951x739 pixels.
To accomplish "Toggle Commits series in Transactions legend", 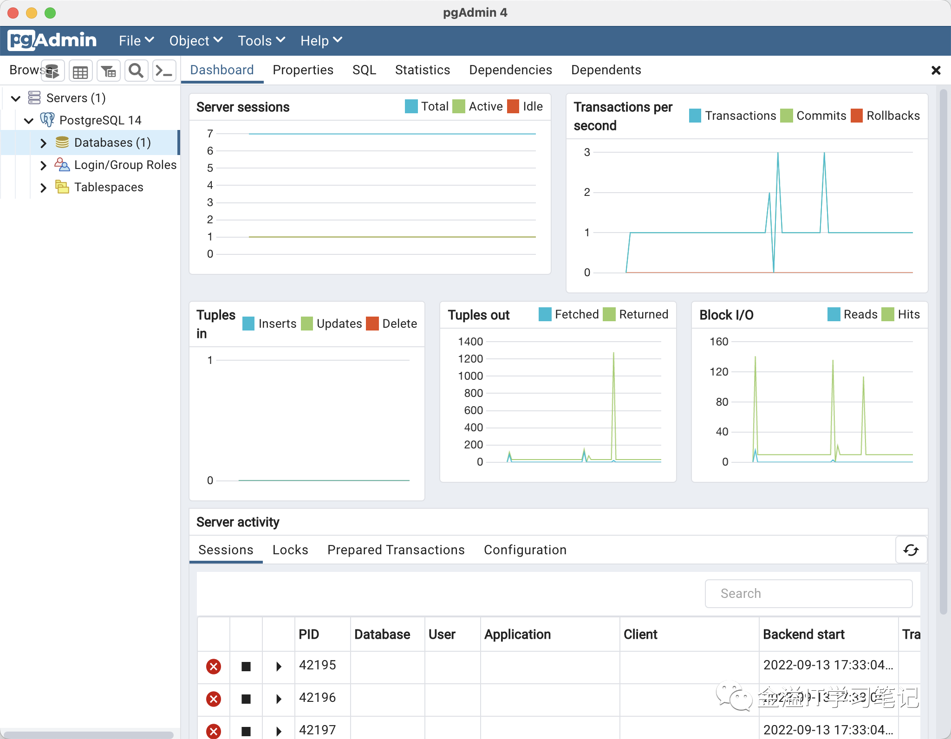I will tap(813, 116).
